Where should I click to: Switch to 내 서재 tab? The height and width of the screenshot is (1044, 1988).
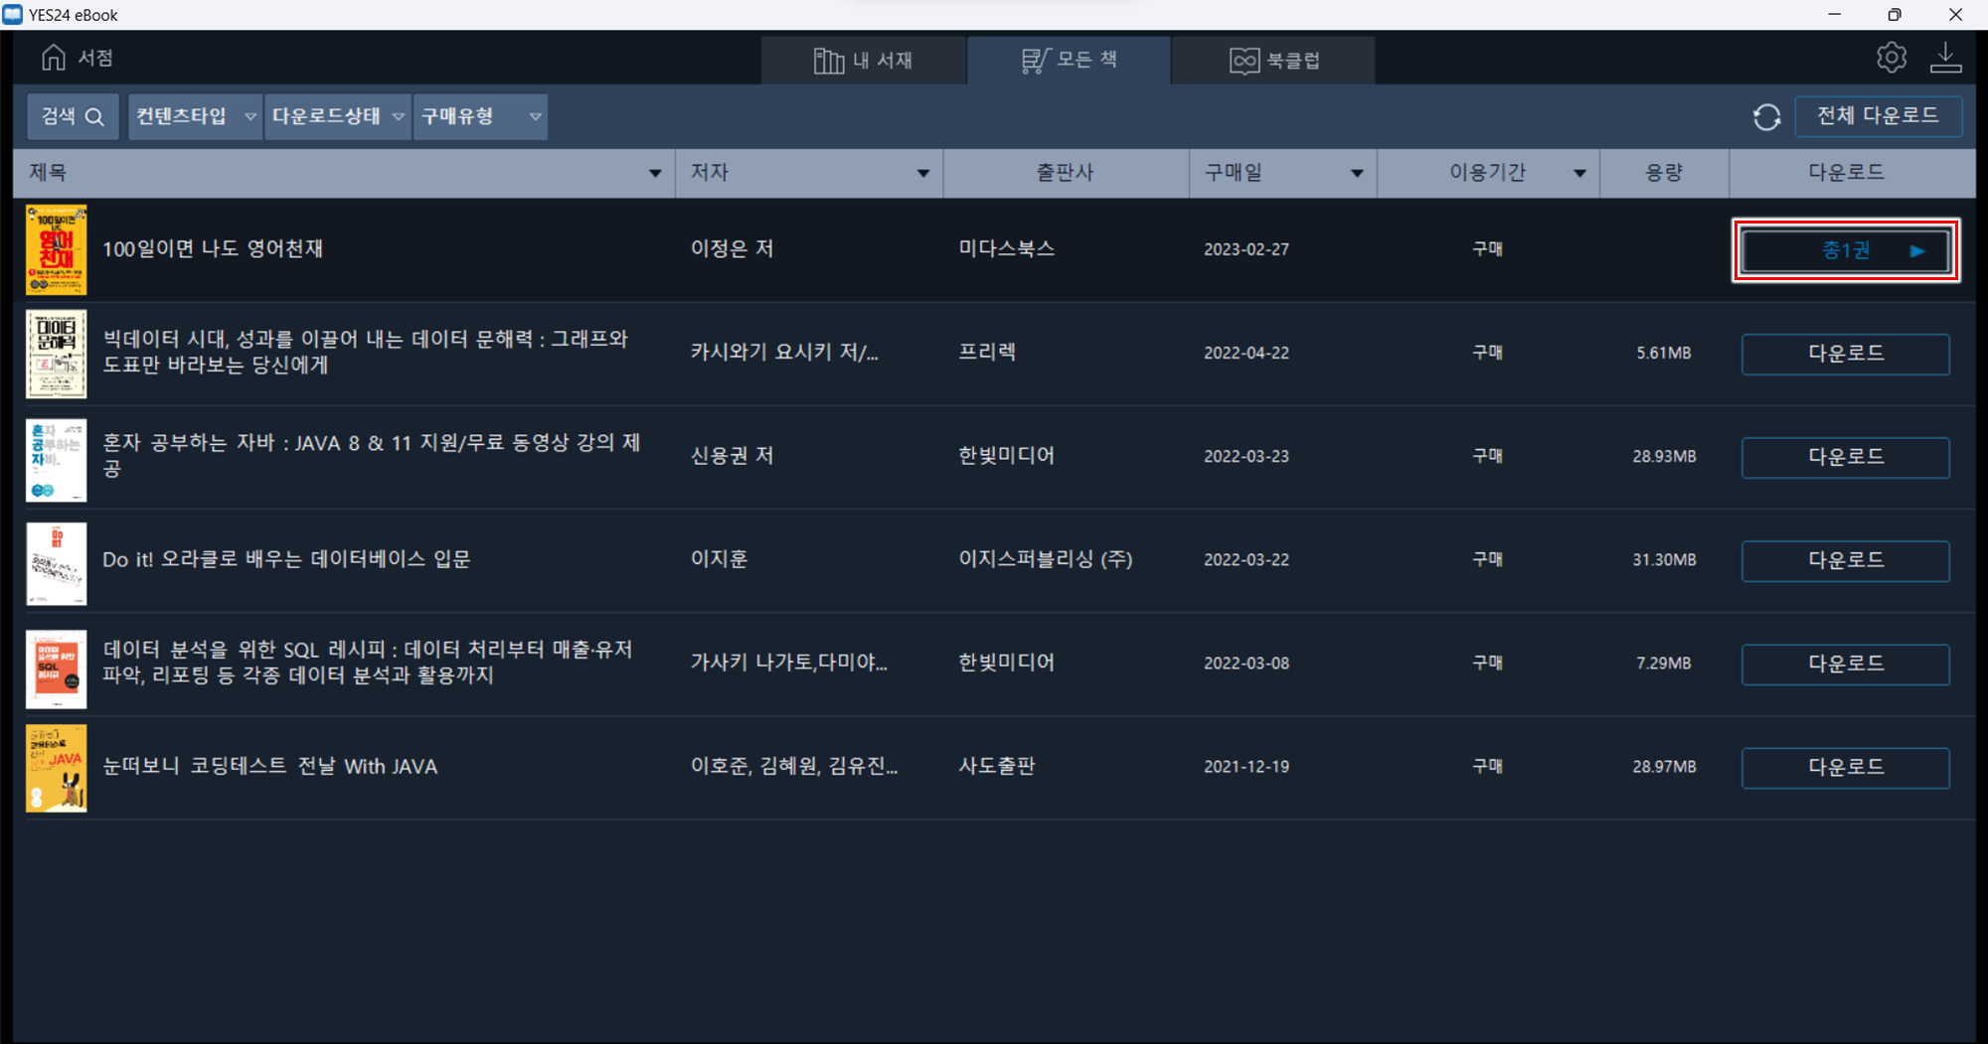pos(863,61)
